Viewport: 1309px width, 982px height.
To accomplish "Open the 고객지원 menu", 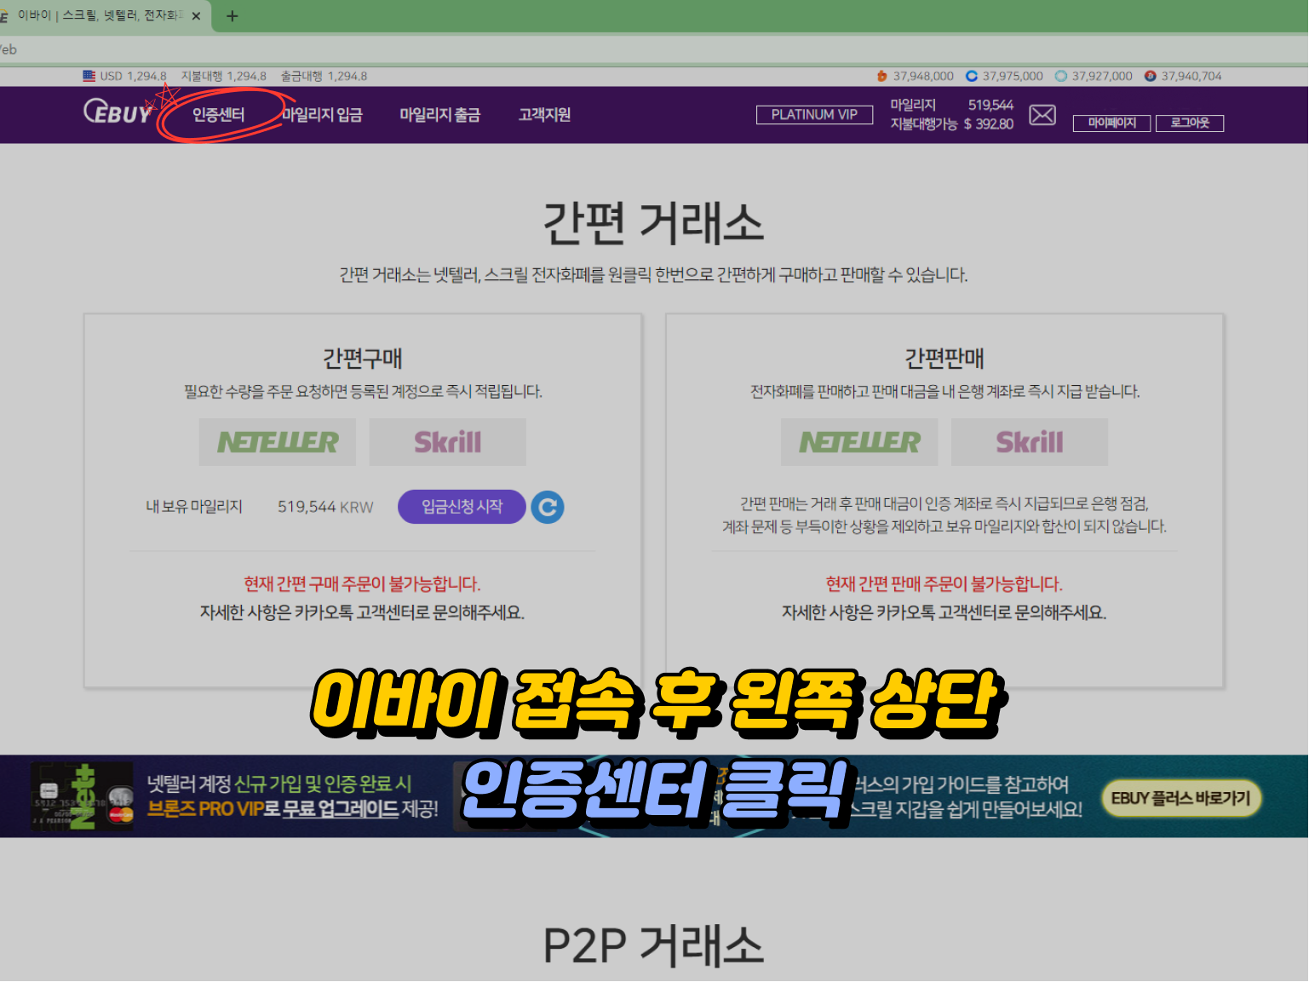I will point(545,115).
